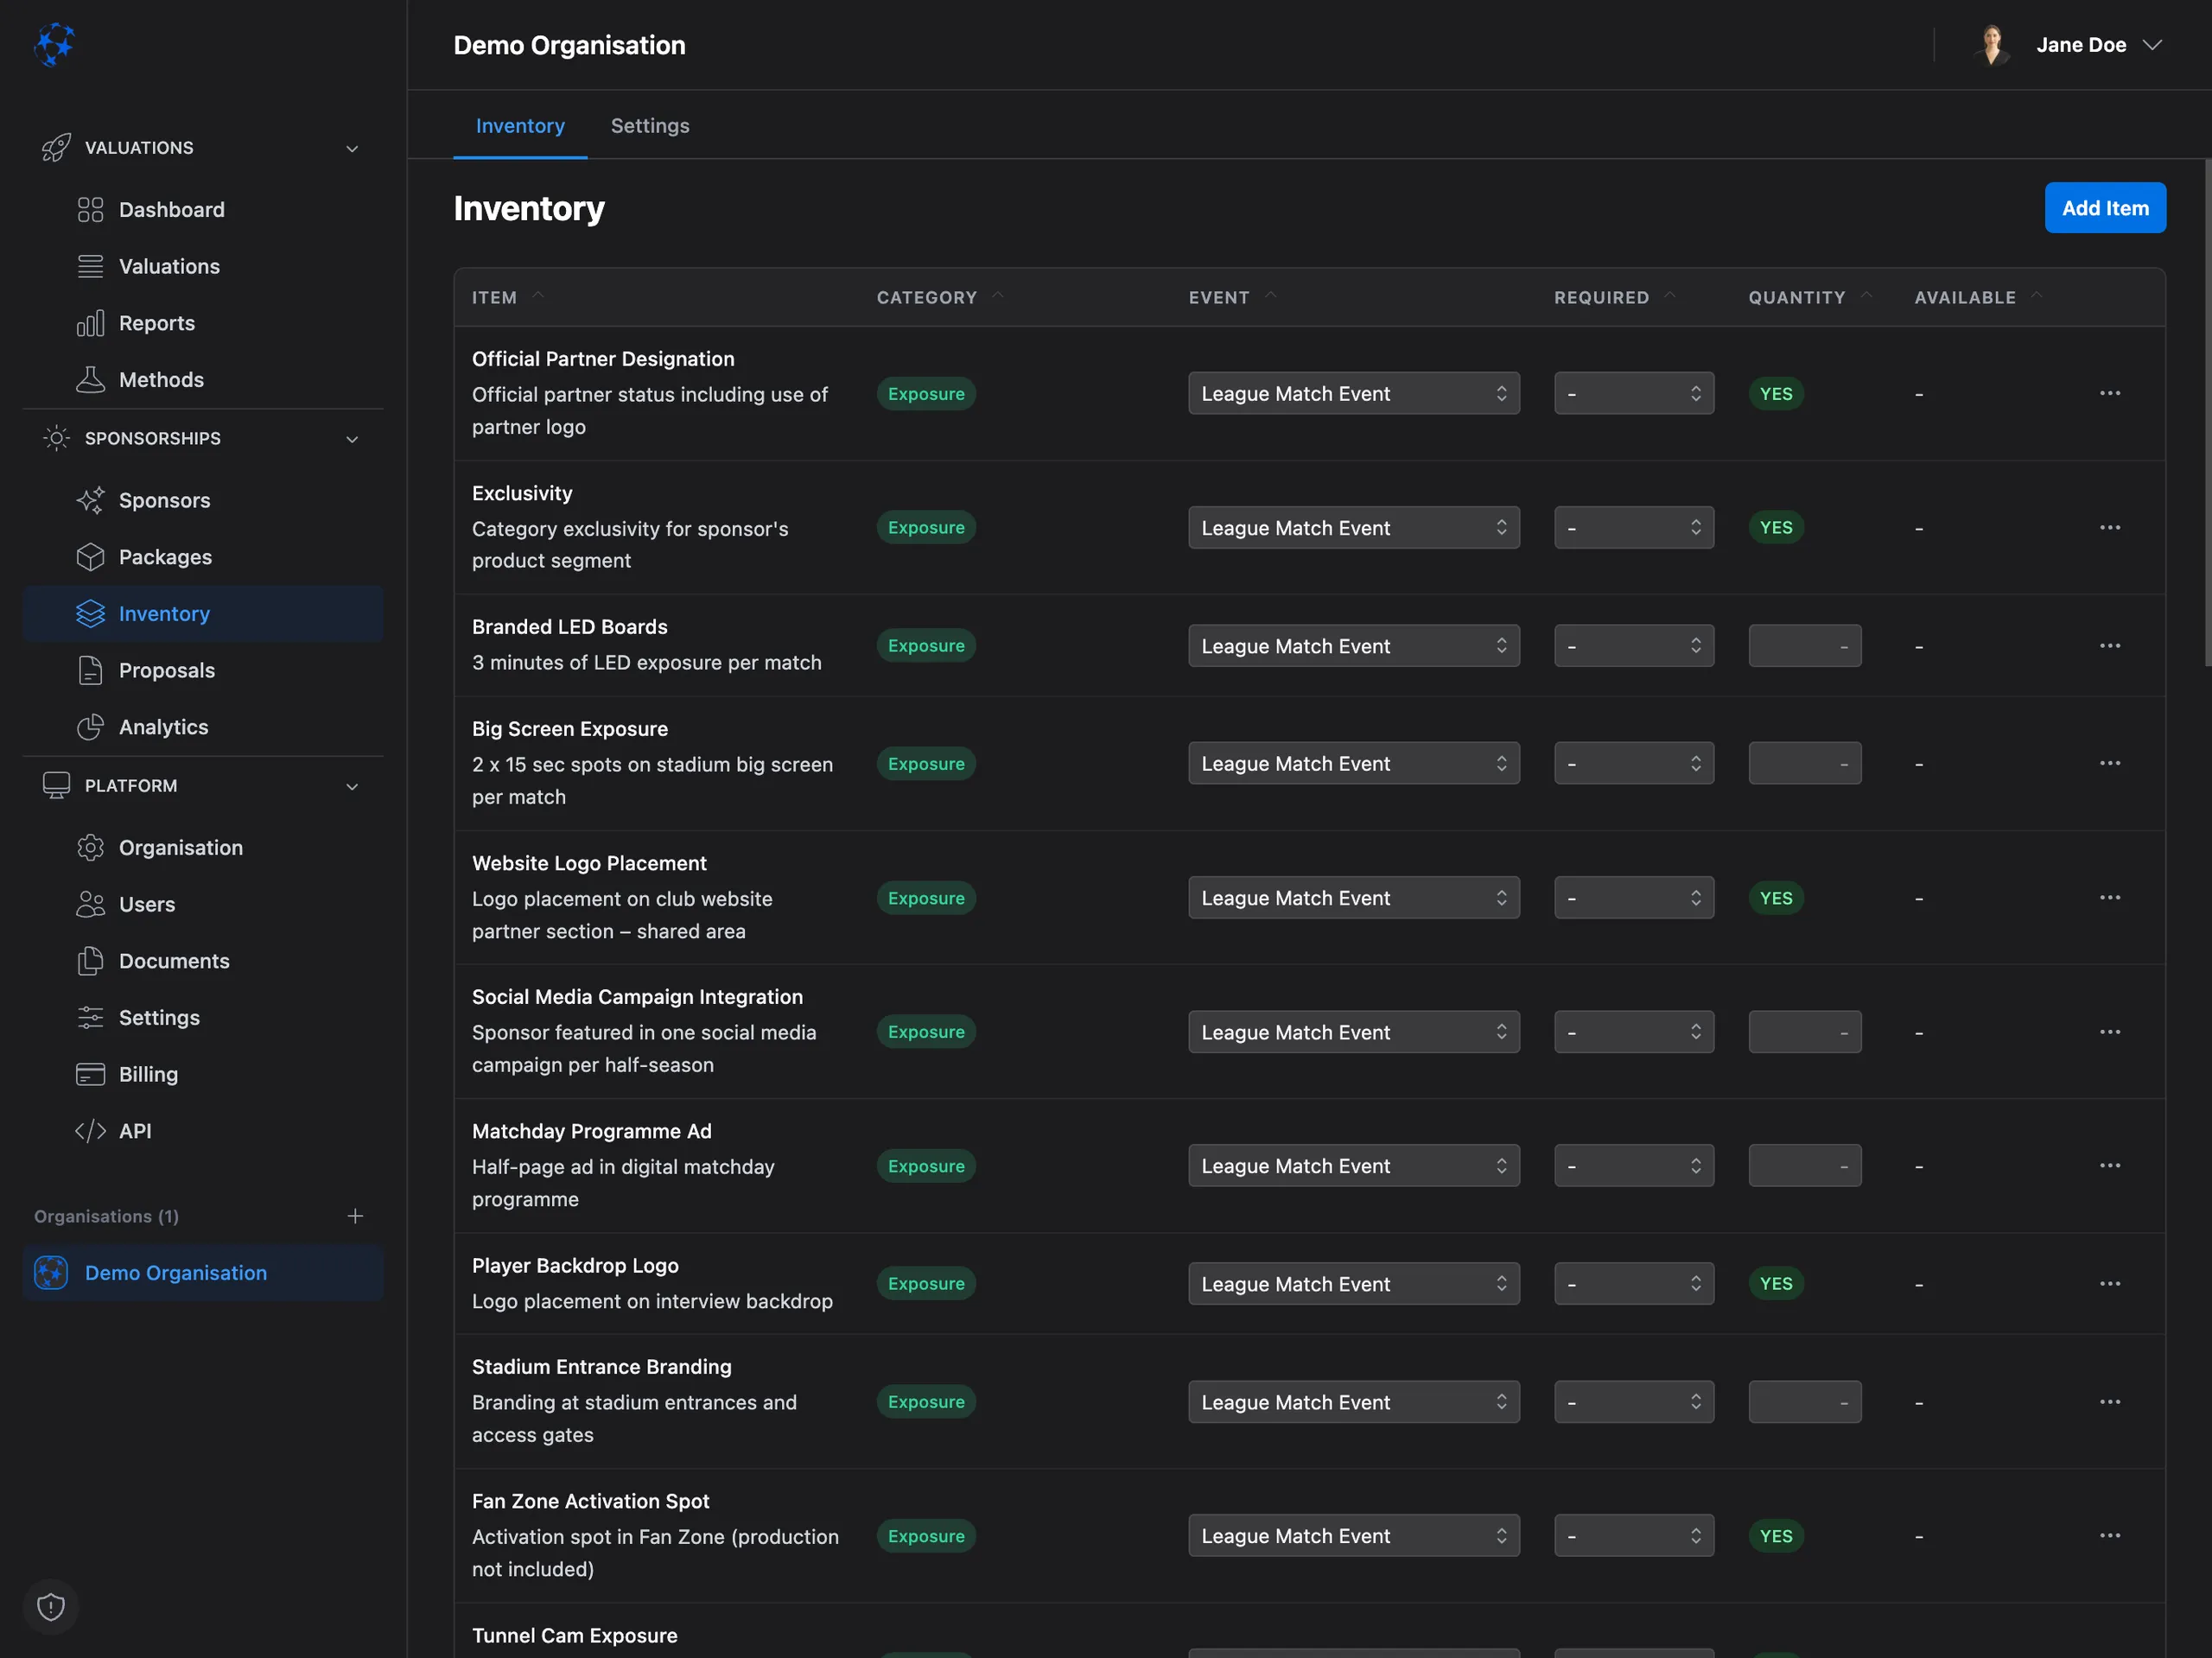Sort table by Quantity column

pos(1809,298)
